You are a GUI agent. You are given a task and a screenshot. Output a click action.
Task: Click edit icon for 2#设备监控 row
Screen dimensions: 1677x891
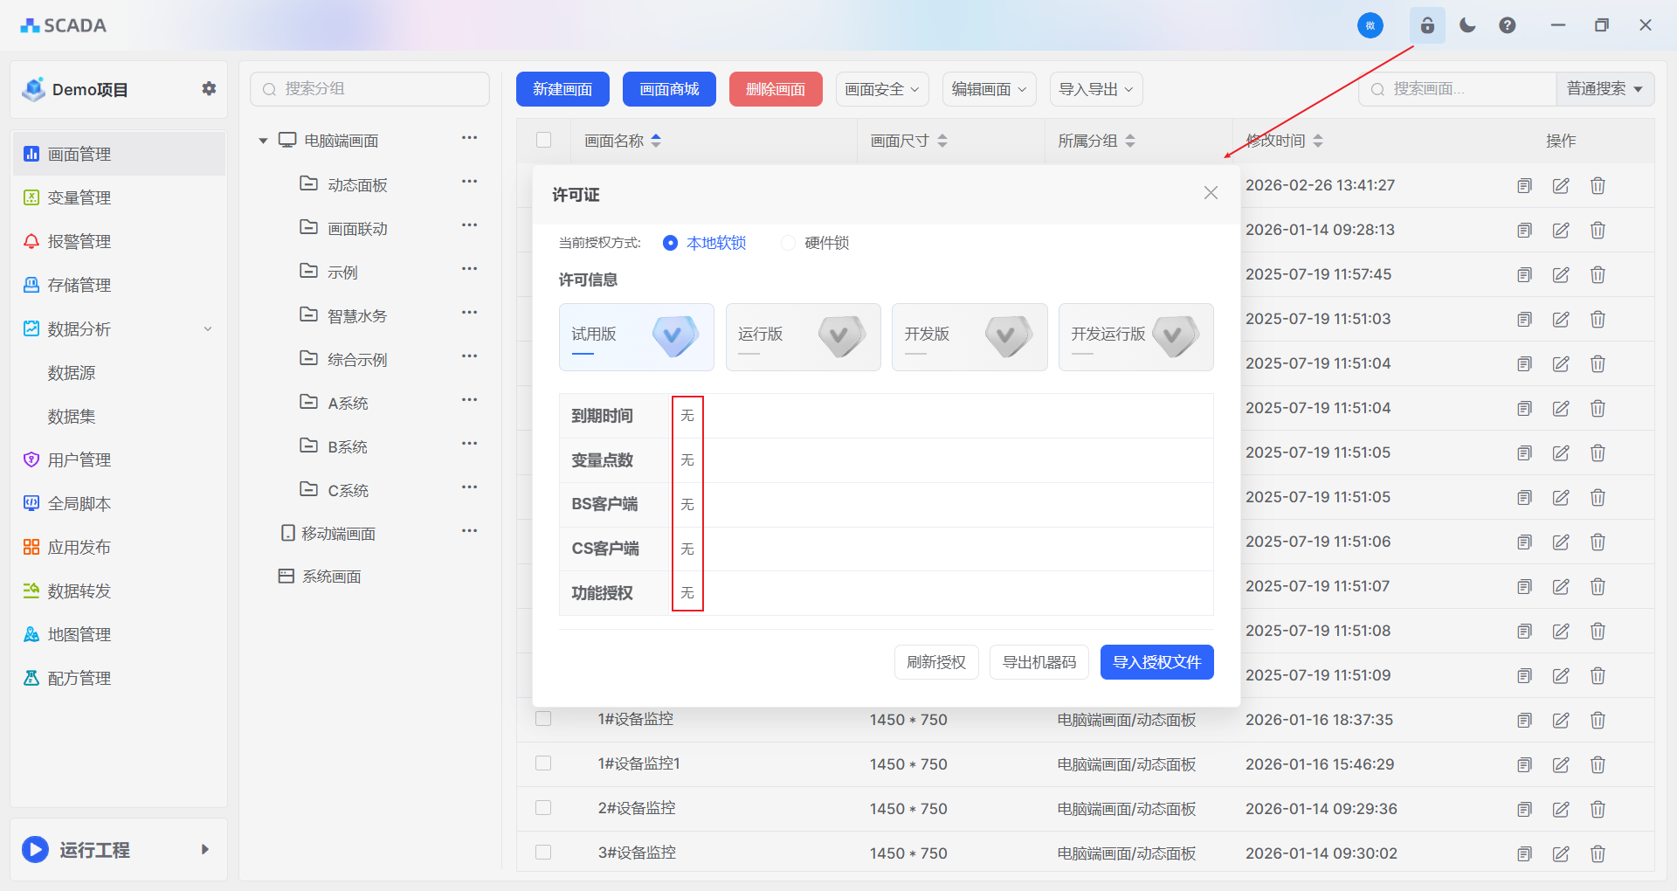tap(1561, 809)
